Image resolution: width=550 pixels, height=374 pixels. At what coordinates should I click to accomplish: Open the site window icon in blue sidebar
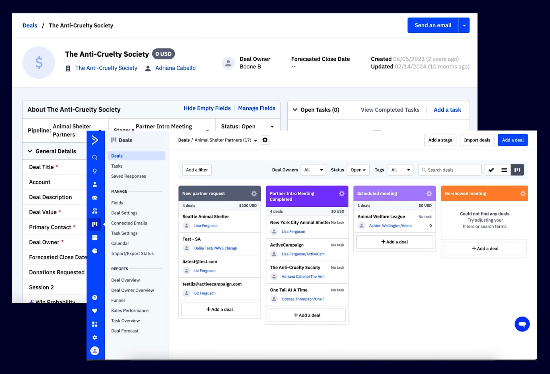point(95,238)
